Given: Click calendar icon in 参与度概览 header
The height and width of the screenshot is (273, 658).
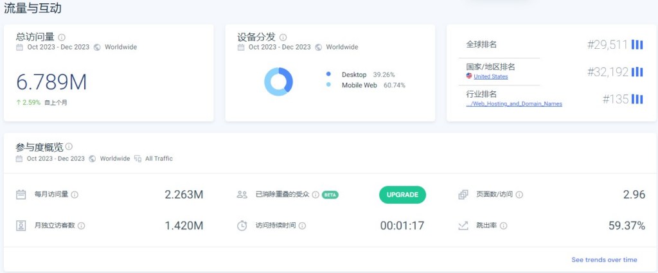Looking at the screenshot, I should click(19, 159).
